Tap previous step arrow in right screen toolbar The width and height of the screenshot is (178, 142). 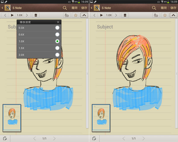click(x=94, y=15)
